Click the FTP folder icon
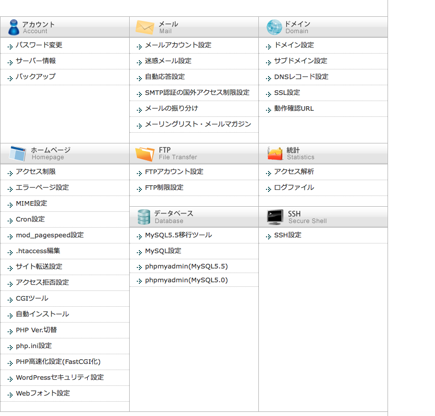This screenshot has width=435, height=416. coord(145,154)
